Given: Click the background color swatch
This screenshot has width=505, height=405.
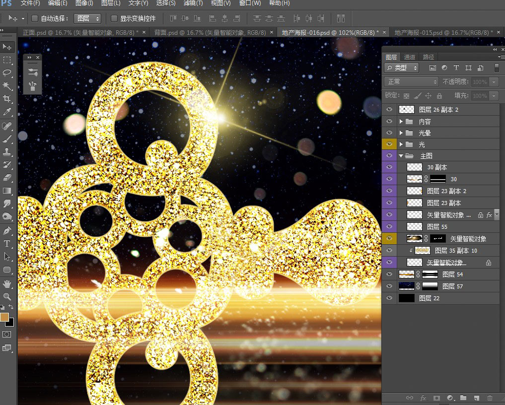Looking at the screenshot, I should coord(10,323).
